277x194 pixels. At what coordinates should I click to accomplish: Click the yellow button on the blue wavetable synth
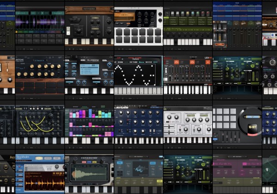click(159, 181)
